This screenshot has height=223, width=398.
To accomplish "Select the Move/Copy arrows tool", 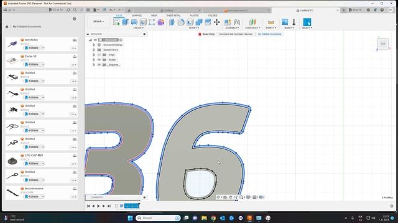I will pos(216,22).
